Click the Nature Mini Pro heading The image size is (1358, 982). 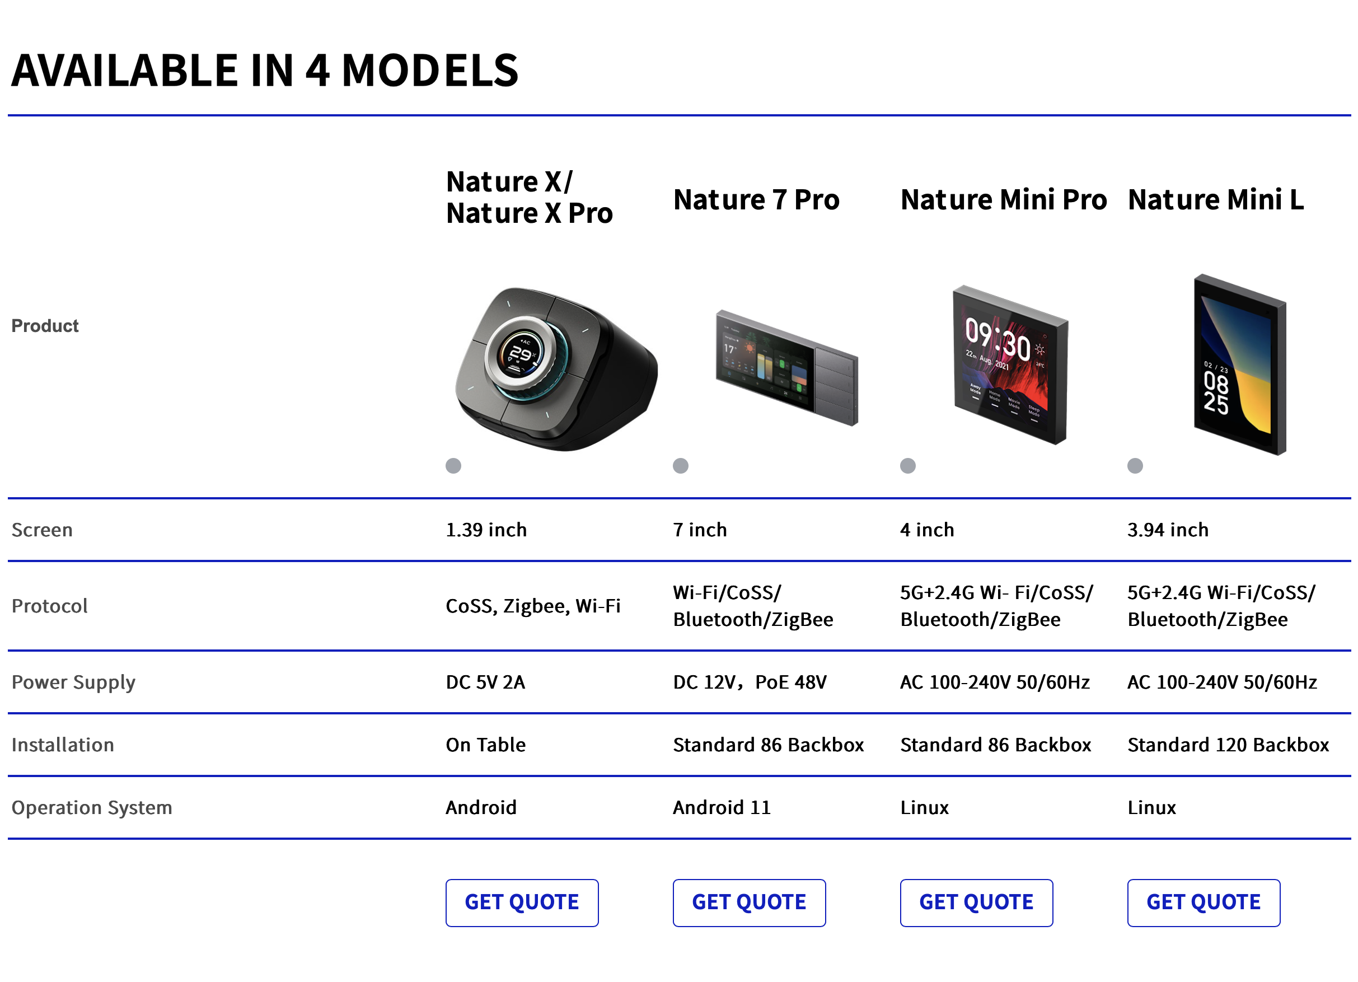click(1004, 200)
